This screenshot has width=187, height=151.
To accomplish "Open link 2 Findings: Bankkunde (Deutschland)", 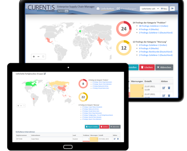I will tap(156, 52).
